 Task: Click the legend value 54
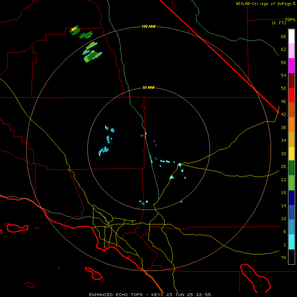283,75
